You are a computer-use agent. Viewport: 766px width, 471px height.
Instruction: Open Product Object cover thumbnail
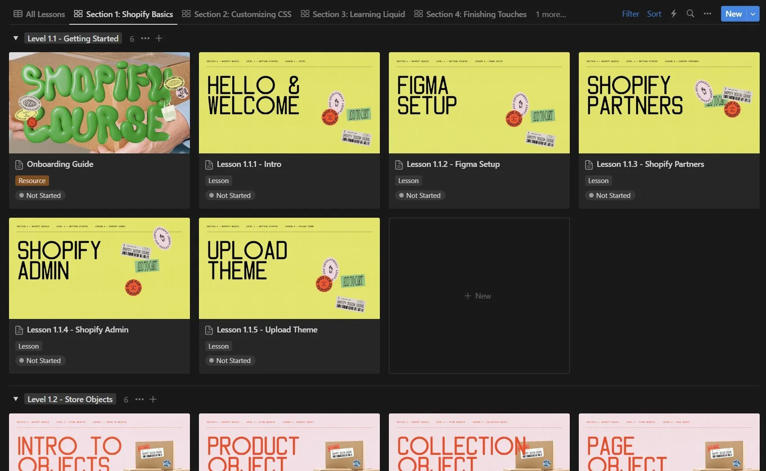tap(289, 442)
